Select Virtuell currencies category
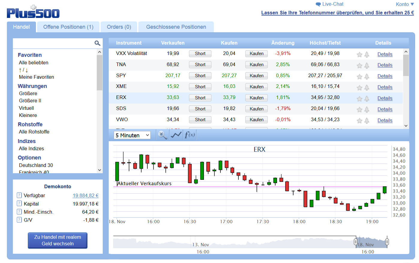419x263 pixels. [x=26, y=108]
